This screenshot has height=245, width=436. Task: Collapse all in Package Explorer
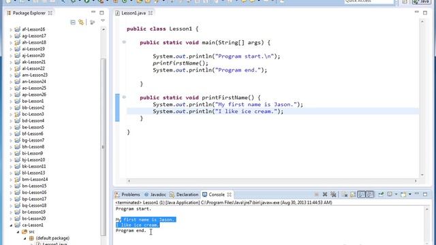tap(73, 22)
